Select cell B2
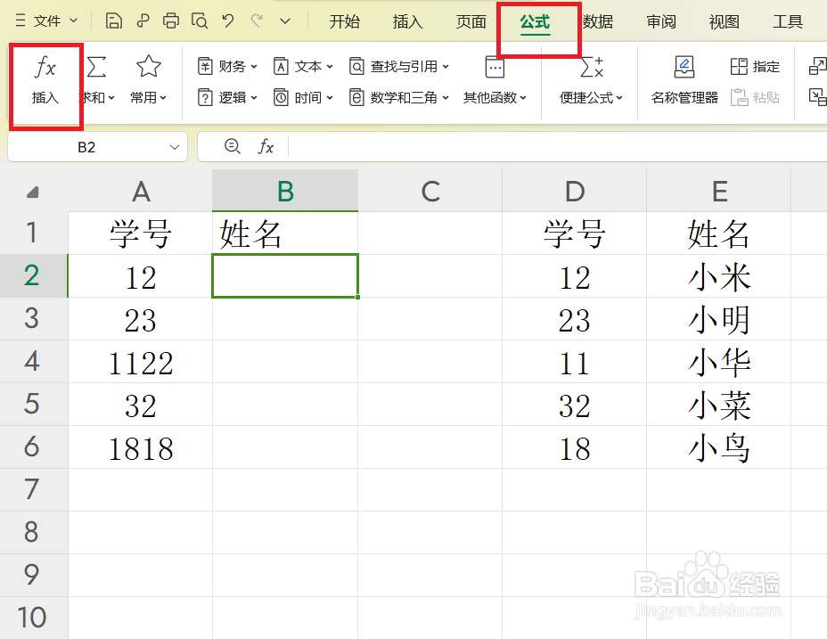The height and width of the screenshot is (639, 827). [x=285, y=276]
